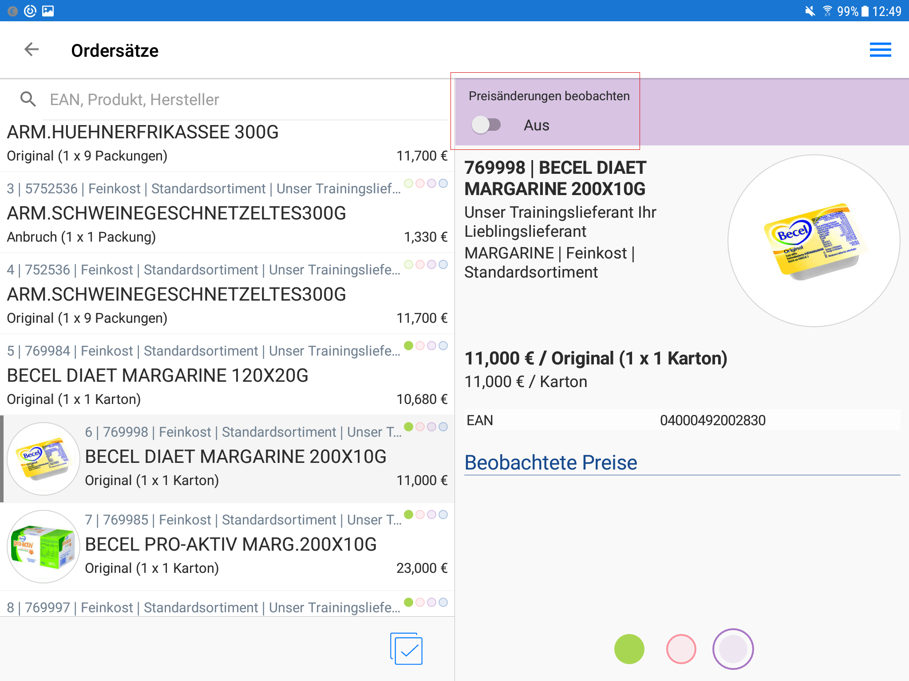Select the BECEL DIAET MARGARINE 120X20G item
Viewport: 909px width, 681px height.
click(158, 376)
